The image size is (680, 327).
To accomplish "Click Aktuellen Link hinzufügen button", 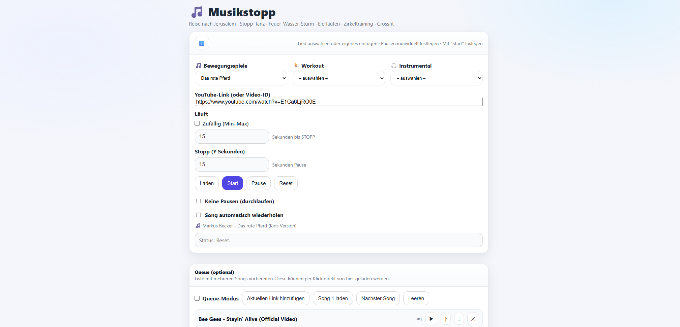I will (275, 298).
